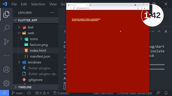Click the VS Code logo icon

coord(5,4)
